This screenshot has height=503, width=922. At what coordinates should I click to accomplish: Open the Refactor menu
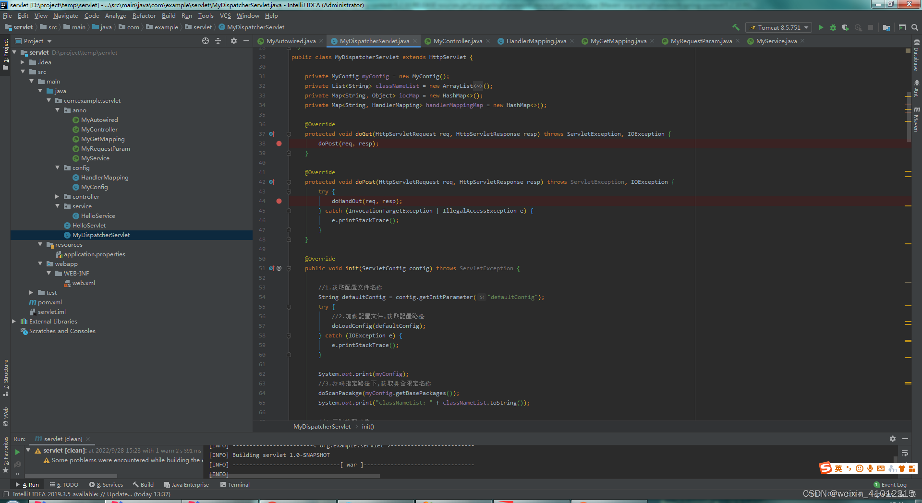144,15
